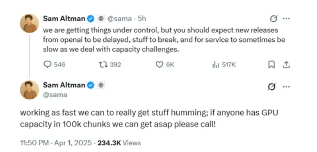Image resolution: width=317 pixels, height=152 pixels.
Task: Click the @sama handle in first tweet
Action: (119, 19)
